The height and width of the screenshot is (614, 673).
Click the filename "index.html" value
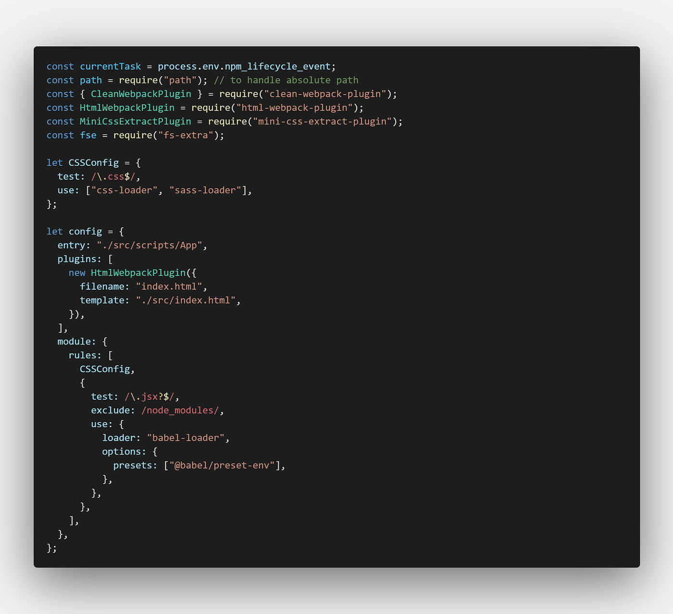coord(169,286)
